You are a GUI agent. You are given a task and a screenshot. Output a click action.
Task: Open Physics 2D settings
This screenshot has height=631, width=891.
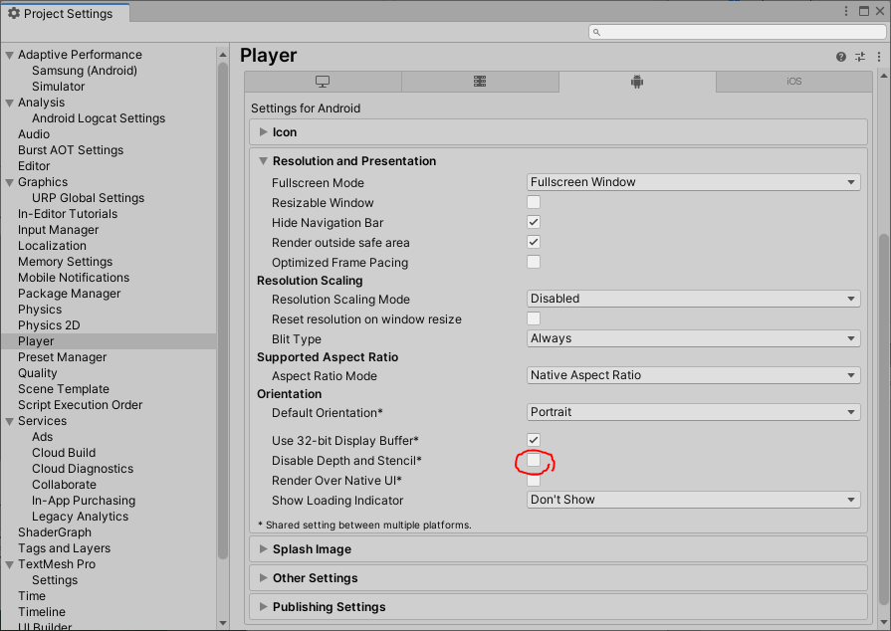[x=49, y=324]
